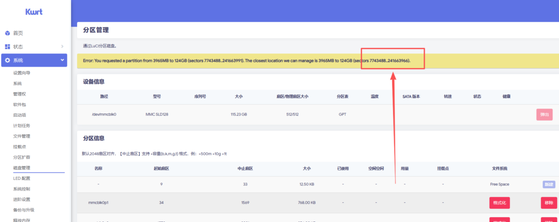Click the 分区管理 page heading

coord(96,31)
